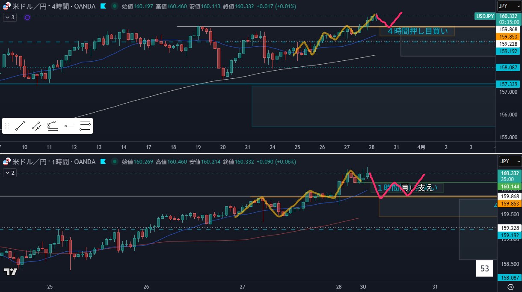The height and width of the screenshot is (292, 522).
Task: Open chart settings gear at bottom right
Action: [x=510, y=286]
